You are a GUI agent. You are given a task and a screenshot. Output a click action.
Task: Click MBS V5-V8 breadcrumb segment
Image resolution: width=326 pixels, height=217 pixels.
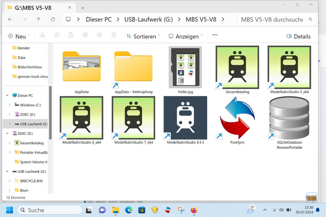point(201,19)
